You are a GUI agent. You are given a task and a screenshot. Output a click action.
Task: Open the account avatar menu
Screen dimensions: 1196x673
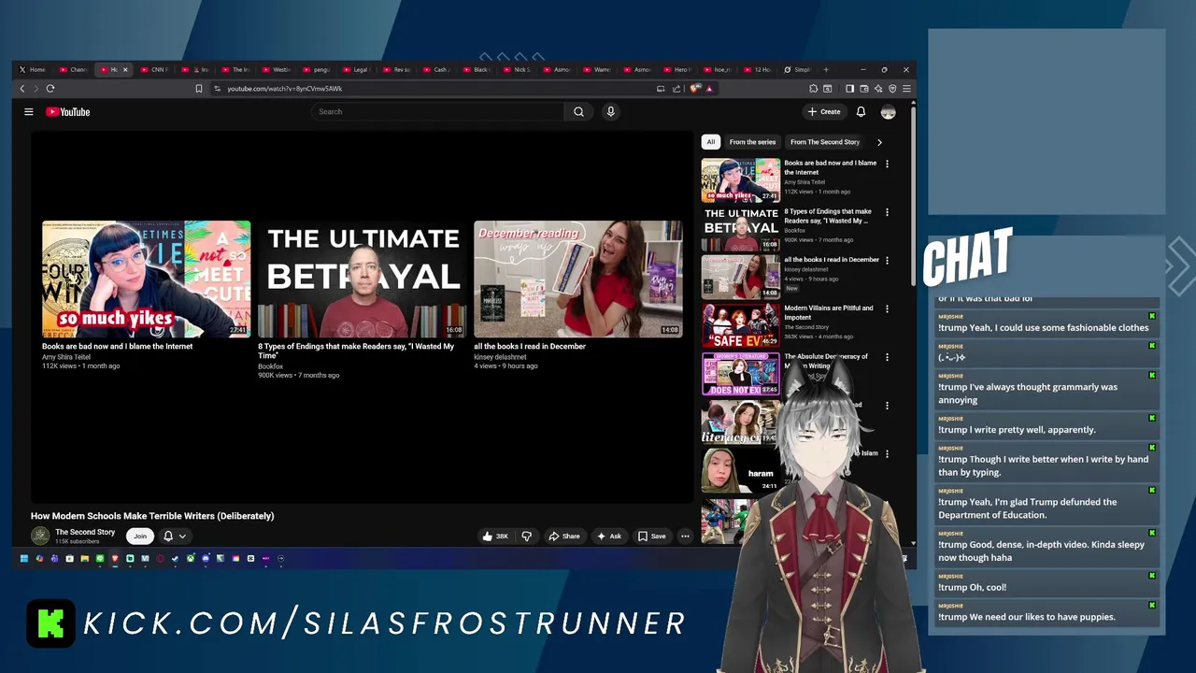(888, 112)
